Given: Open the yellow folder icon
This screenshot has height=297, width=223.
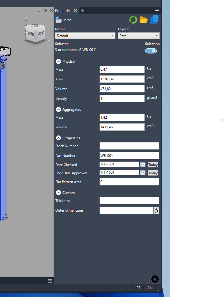Looking at the screenshot, I should click(x=143, y=20).
